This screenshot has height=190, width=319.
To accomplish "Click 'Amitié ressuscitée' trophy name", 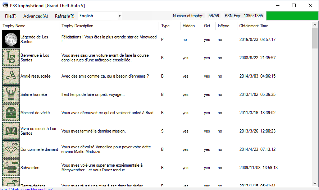I will tap(35, 76).
